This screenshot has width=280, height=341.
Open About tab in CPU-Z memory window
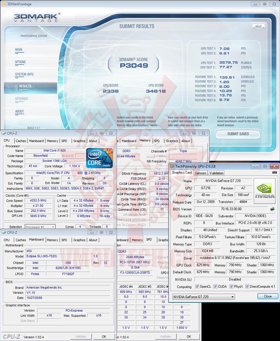(x=185, y=141)
